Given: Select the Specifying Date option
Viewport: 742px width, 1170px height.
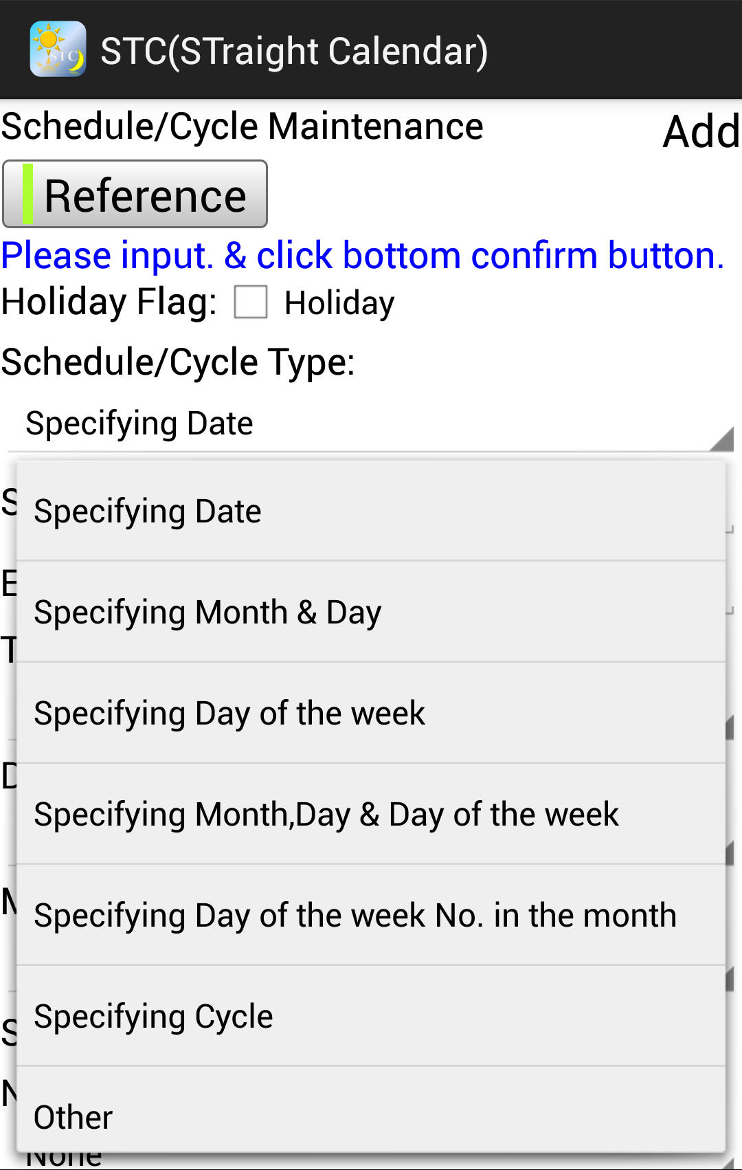Looking at the screenshot, I should pyautogui.click(x=371, y=511).
